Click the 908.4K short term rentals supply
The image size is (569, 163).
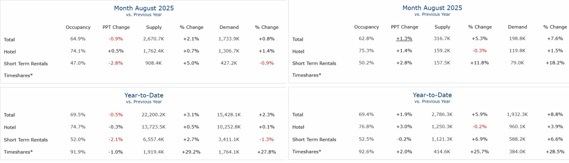(x=154, y=63)
